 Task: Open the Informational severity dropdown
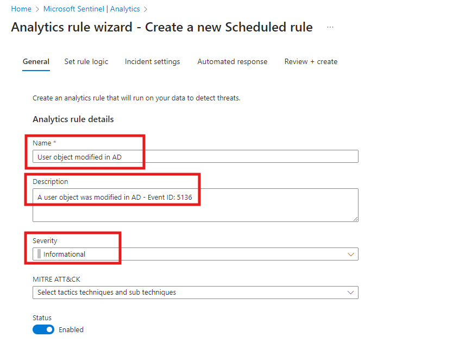pyautogui.click(x=196, y=254)
